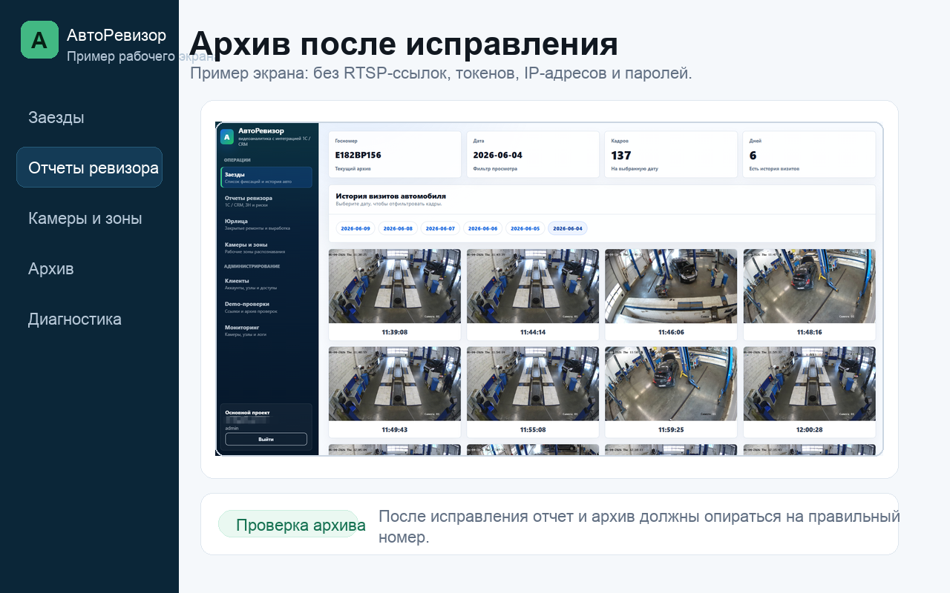Open the camera frame captured at 11:39:08
950x593 pixels.
point(395,294)
